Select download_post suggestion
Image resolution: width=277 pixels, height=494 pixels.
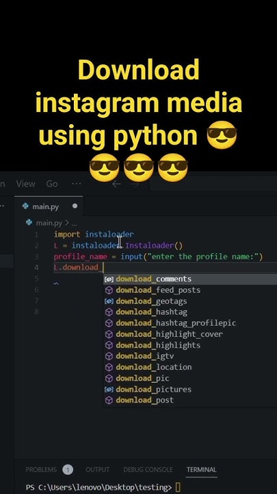(190, 401)
